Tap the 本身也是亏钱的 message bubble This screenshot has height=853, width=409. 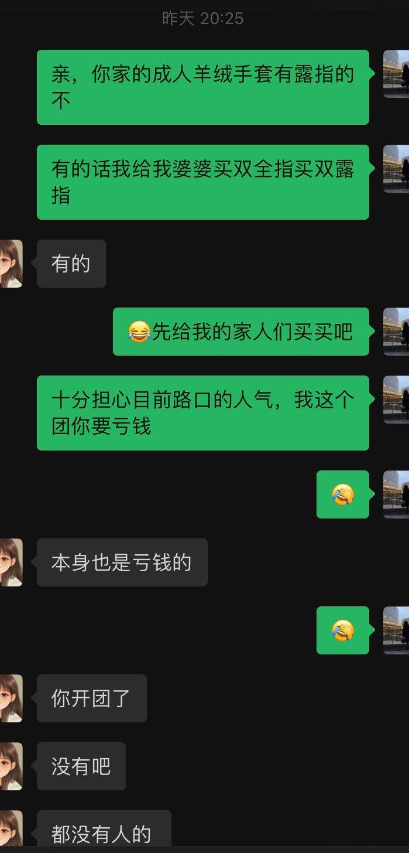[x=122, y=562]
